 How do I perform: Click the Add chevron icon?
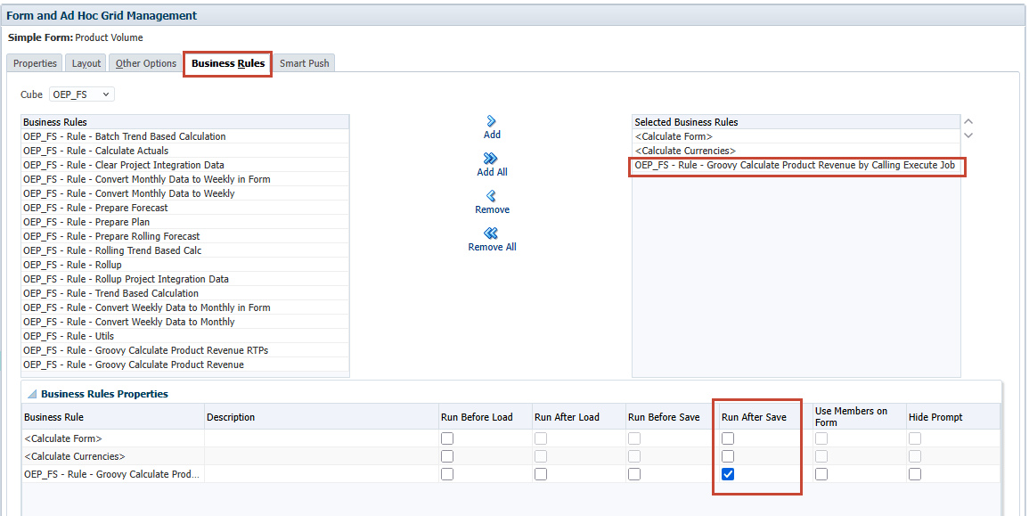(x=490, y=121)
